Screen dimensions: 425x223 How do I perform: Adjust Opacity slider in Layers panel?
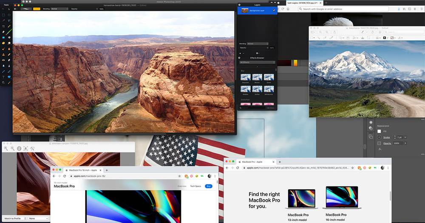(x=258, y=48)
